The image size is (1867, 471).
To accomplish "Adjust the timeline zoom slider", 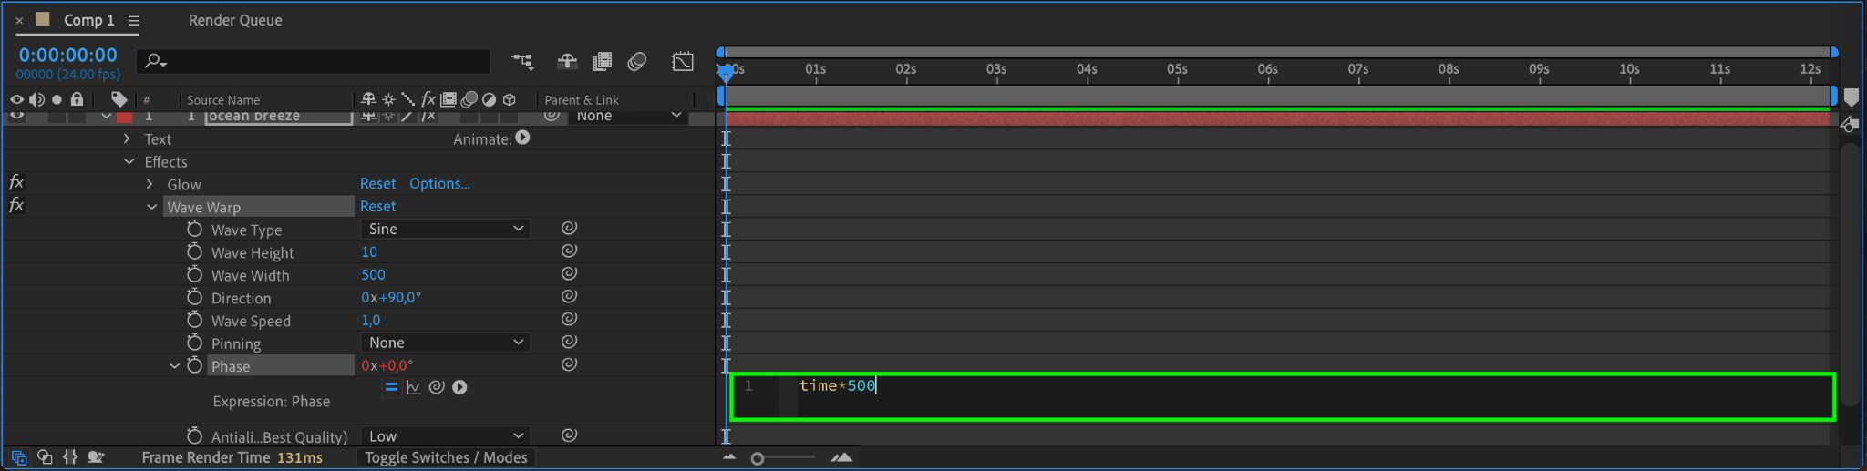I will pyautogui.click(x=757, y=458).
